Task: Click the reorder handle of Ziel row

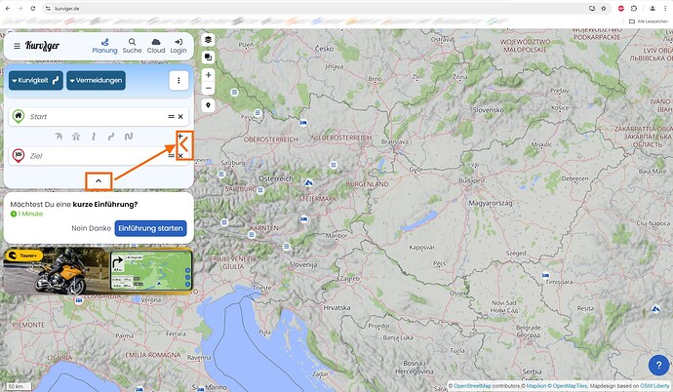Action: (171, 156)
